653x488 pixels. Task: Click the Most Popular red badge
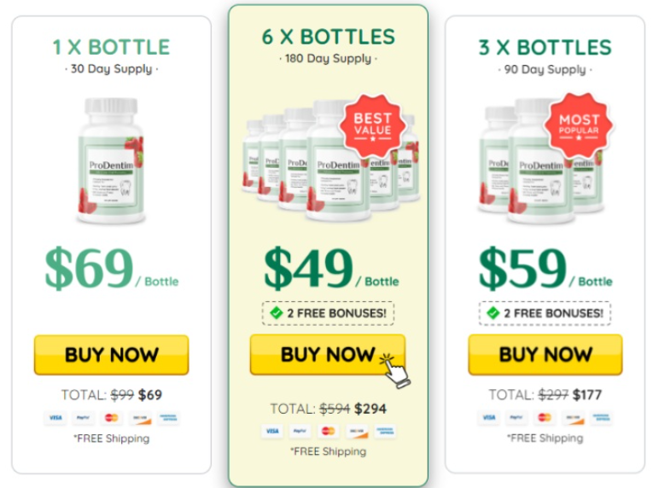pyautogui.click(x=579, y=125)
